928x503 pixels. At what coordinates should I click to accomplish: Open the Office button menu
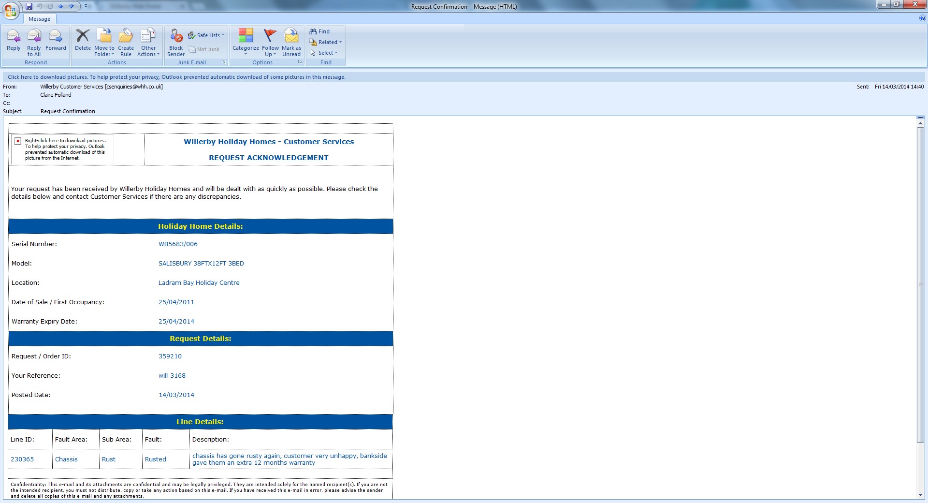coord(11,11)
